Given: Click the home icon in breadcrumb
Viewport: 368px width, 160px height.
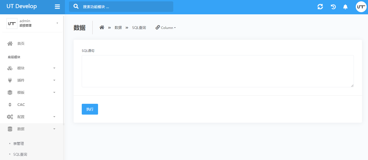Looking at the screenshot, I should tap(102, 28).
